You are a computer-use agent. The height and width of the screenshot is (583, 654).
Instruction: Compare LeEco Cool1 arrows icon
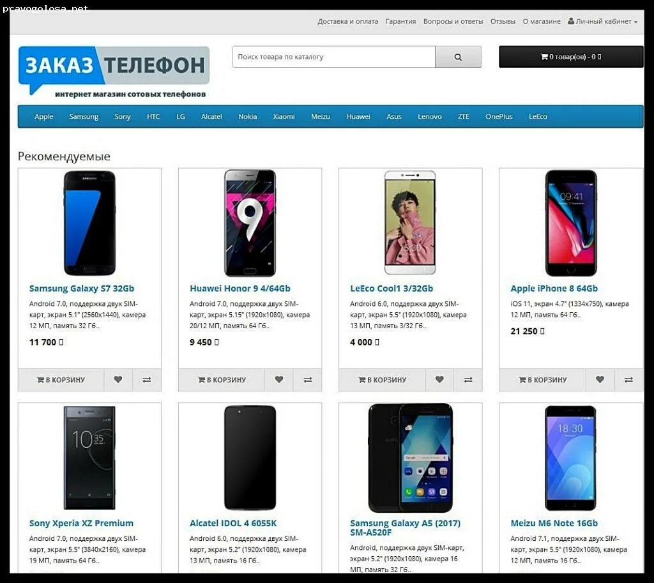coord(468,379)
